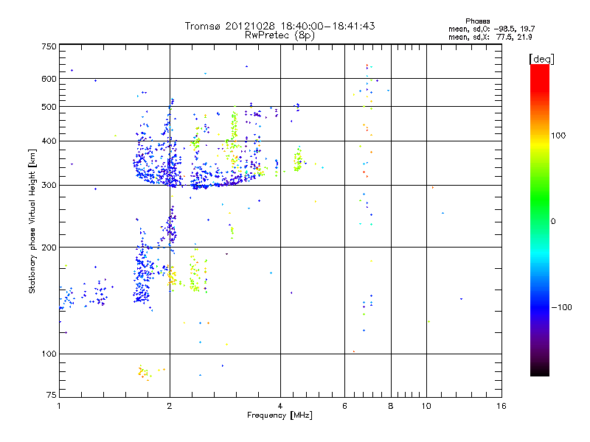Click the 'mean, sd,X: 77.5, 21.9' statistic
This screenshot has width=590, height=442.
coord(490,37)
